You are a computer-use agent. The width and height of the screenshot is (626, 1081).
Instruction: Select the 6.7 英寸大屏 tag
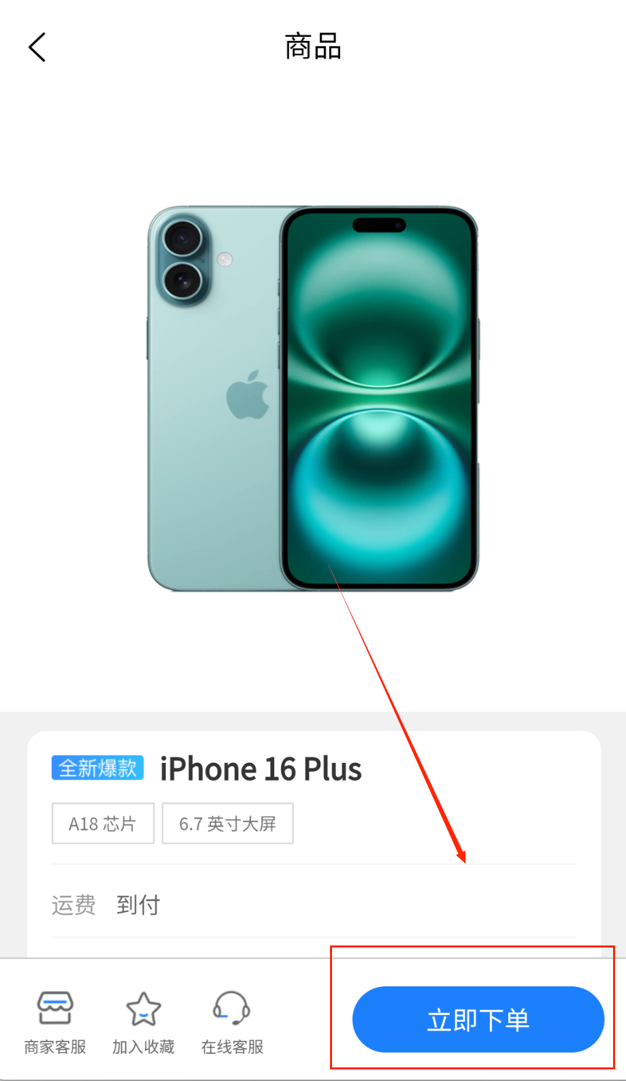click(228, 824)
